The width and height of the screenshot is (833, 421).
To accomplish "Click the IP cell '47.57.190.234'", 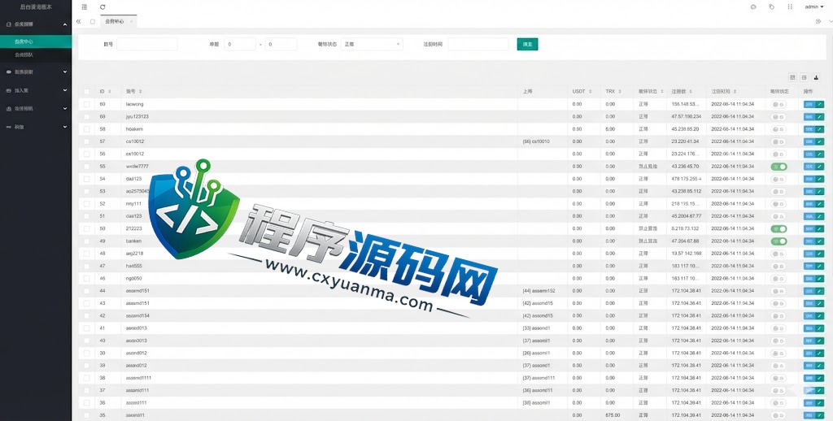I will [x=687, y=117].
